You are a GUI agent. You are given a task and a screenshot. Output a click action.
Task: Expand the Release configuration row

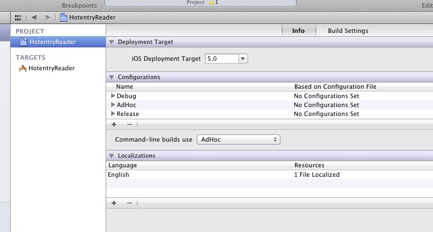coord(113,114)
